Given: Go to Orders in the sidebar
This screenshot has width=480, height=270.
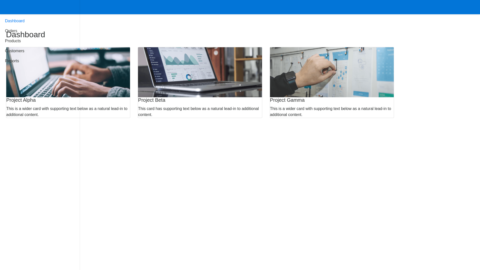Looking at the screenshot, I should 11,31.
